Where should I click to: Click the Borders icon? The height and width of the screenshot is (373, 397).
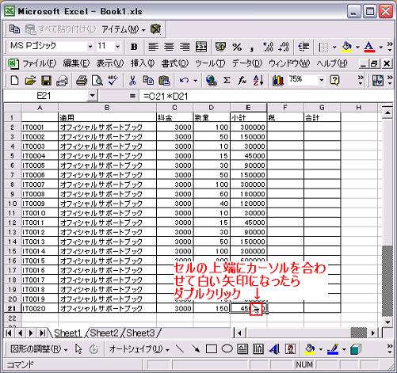[323, 47]
